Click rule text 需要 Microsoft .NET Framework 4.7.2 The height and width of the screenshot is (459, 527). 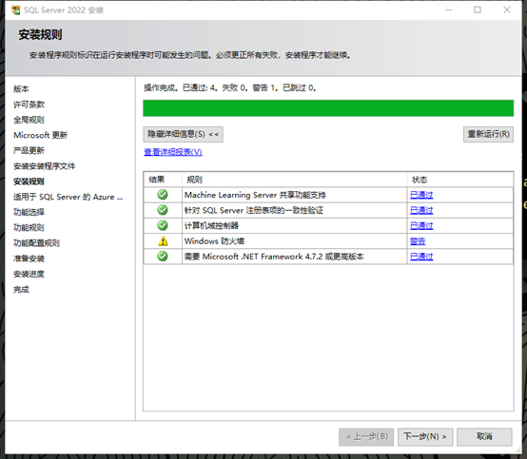(274, 257)
